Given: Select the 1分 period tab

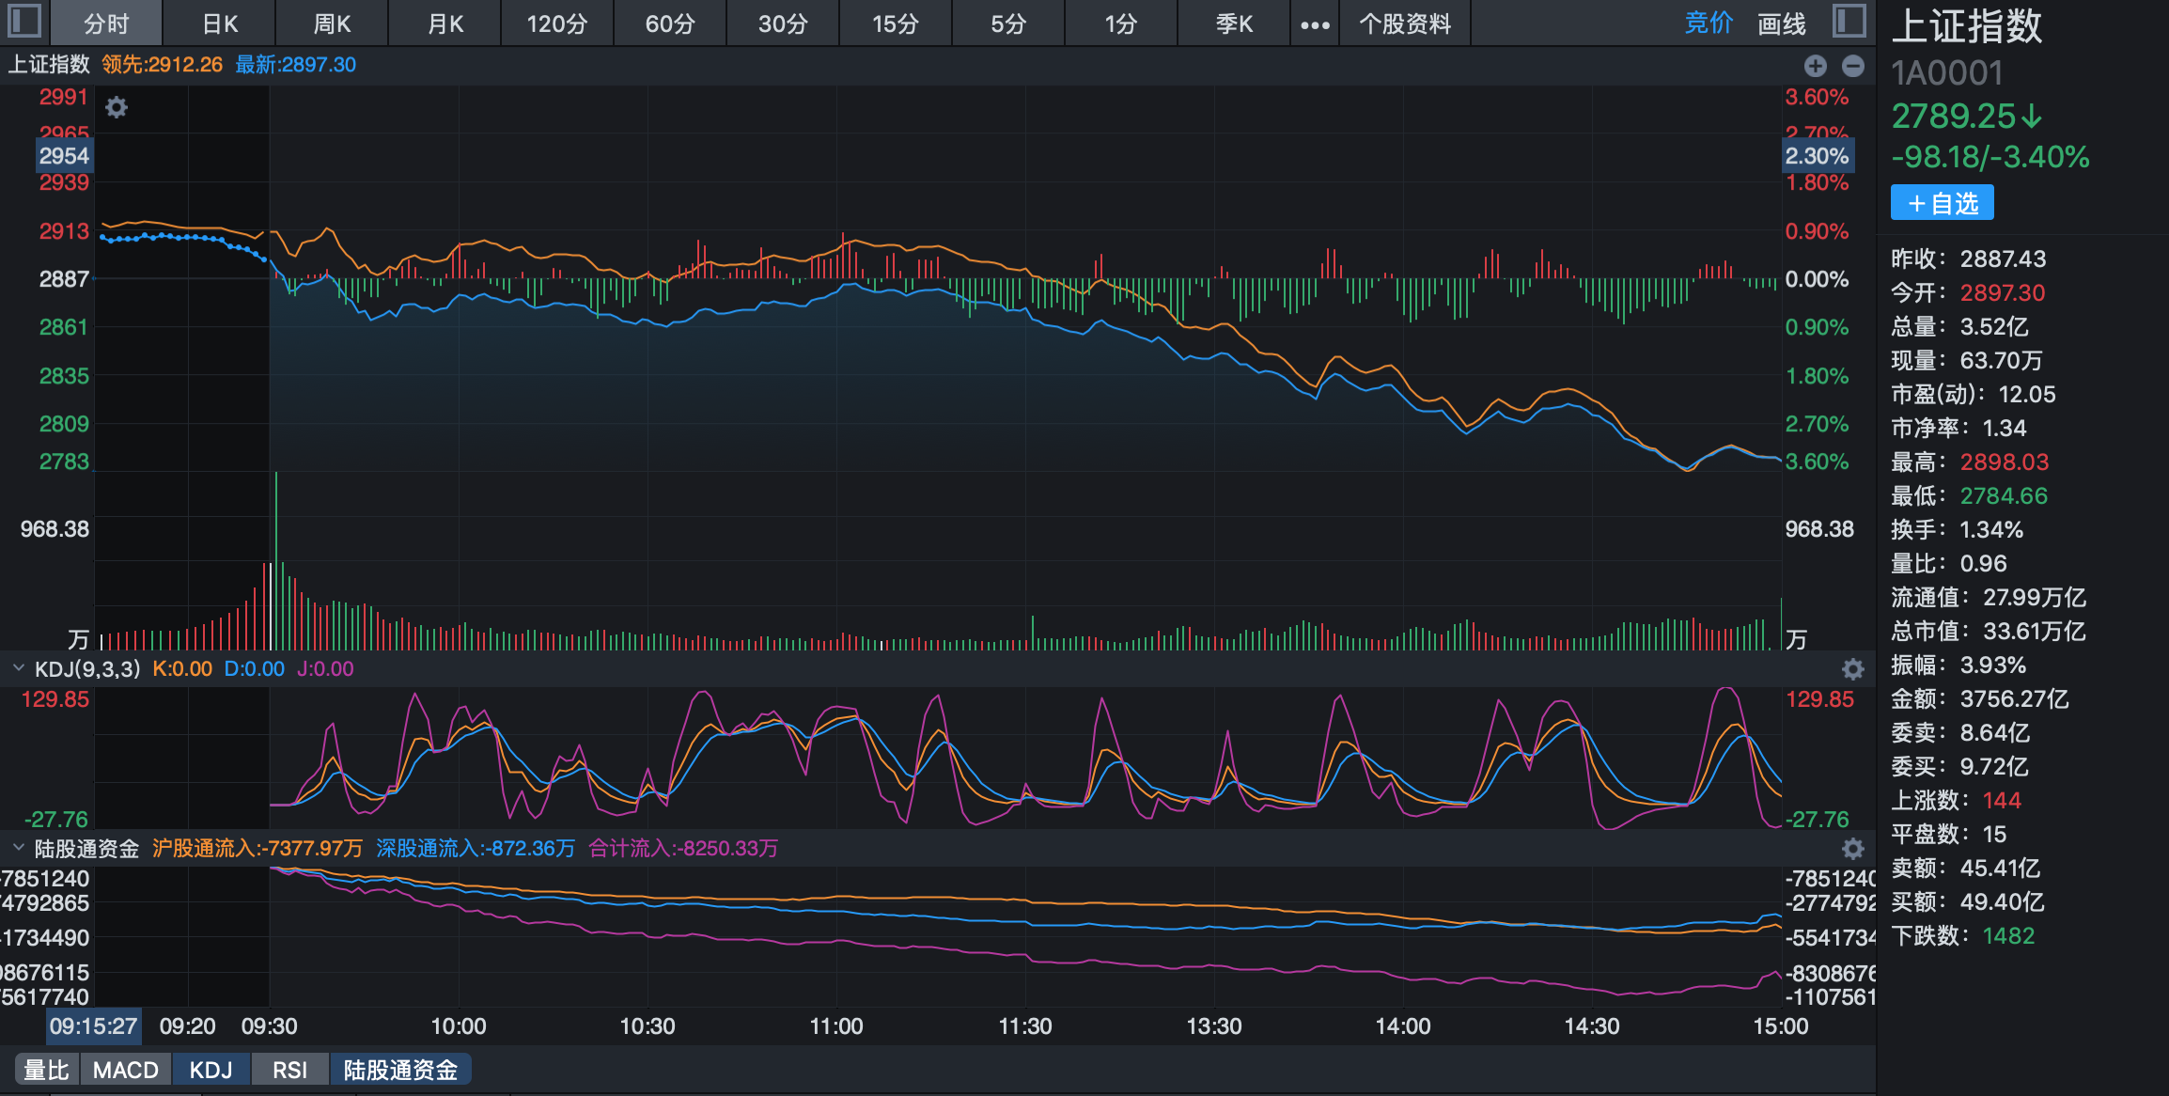Looking at the screenshot, I should pyautogui.click(x=1121, y=23).
